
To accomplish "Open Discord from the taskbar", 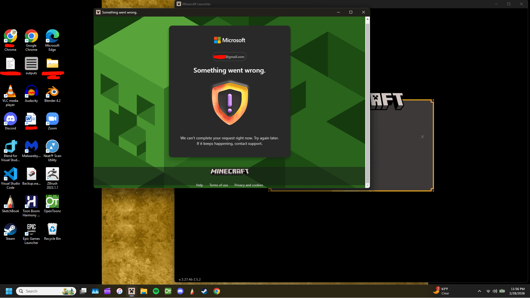I will (180, 291).
